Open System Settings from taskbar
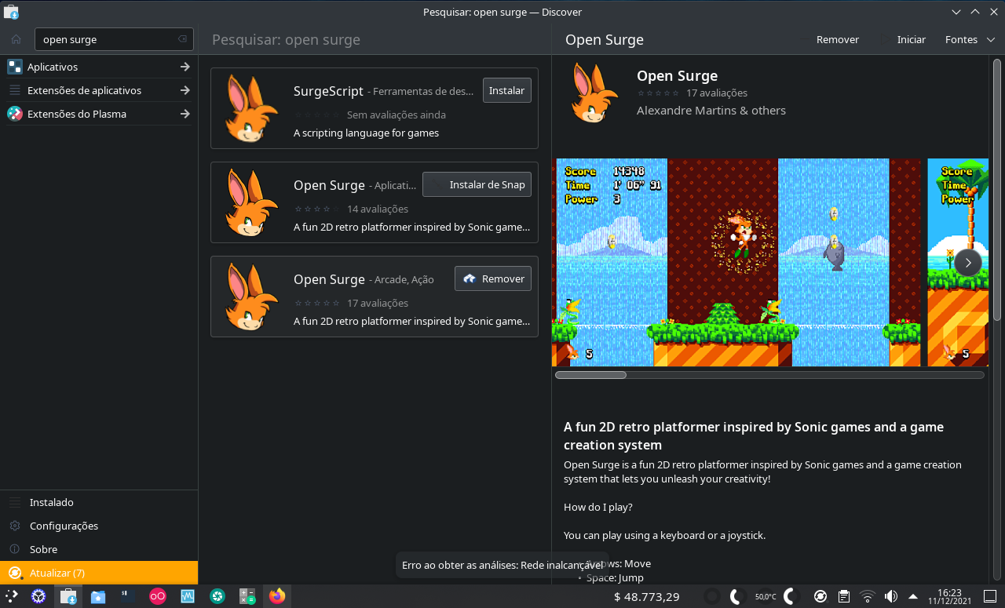The image size is (1005, 608). tap(38, 596)
